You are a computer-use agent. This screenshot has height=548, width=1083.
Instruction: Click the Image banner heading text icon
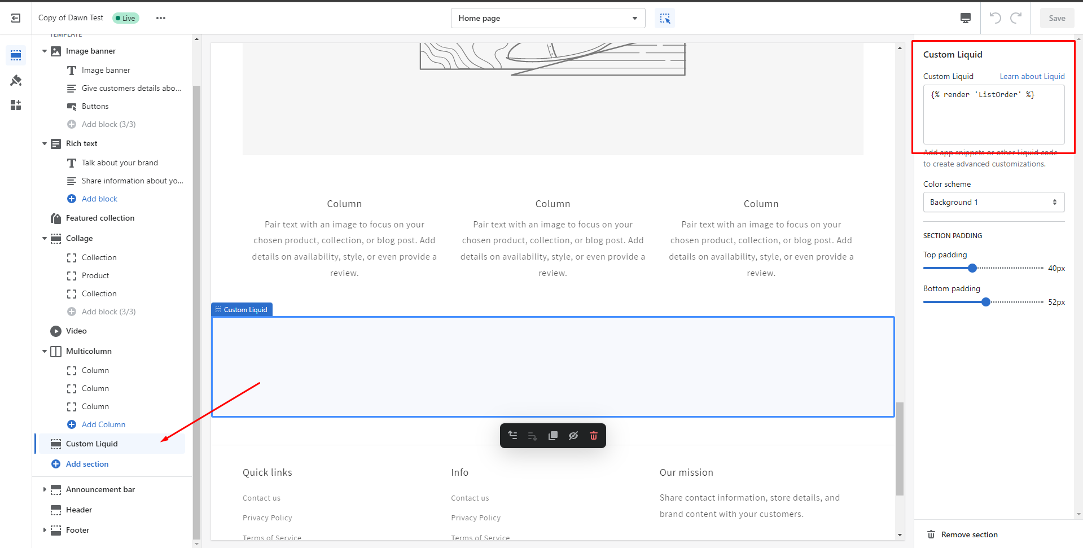72,71
